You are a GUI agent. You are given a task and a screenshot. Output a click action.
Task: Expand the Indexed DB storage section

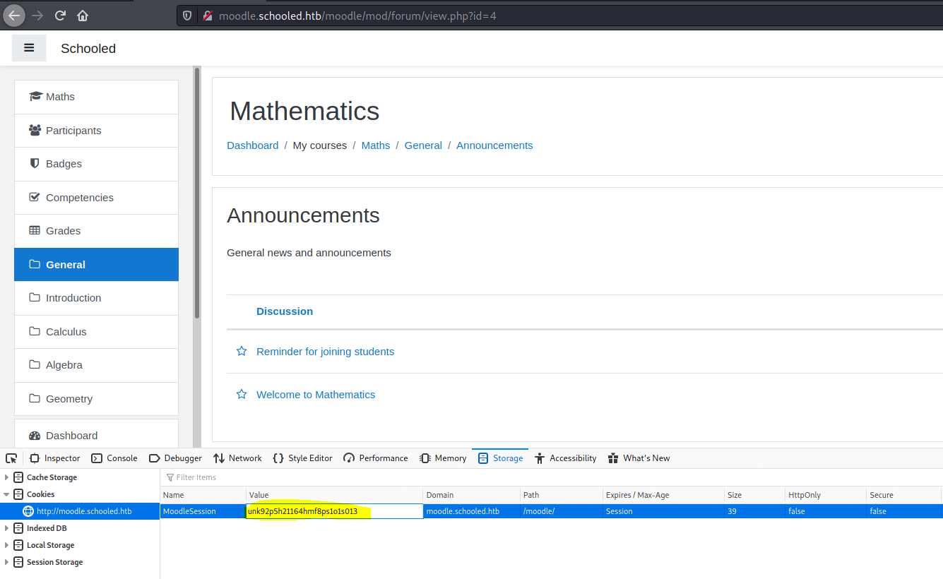pos(6,527)
